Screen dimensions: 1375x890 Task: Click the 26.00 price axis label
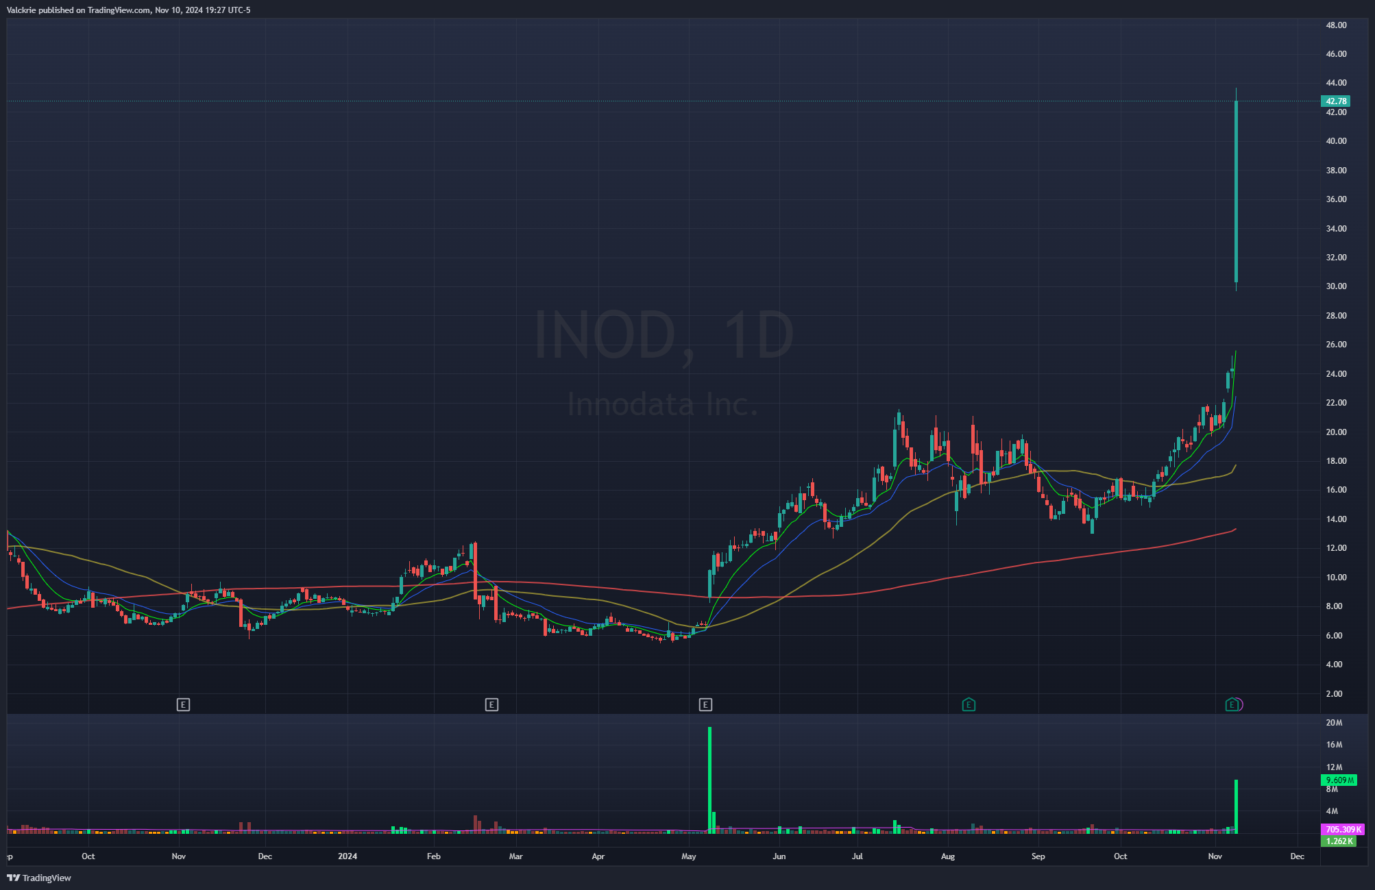(1336, 345)
